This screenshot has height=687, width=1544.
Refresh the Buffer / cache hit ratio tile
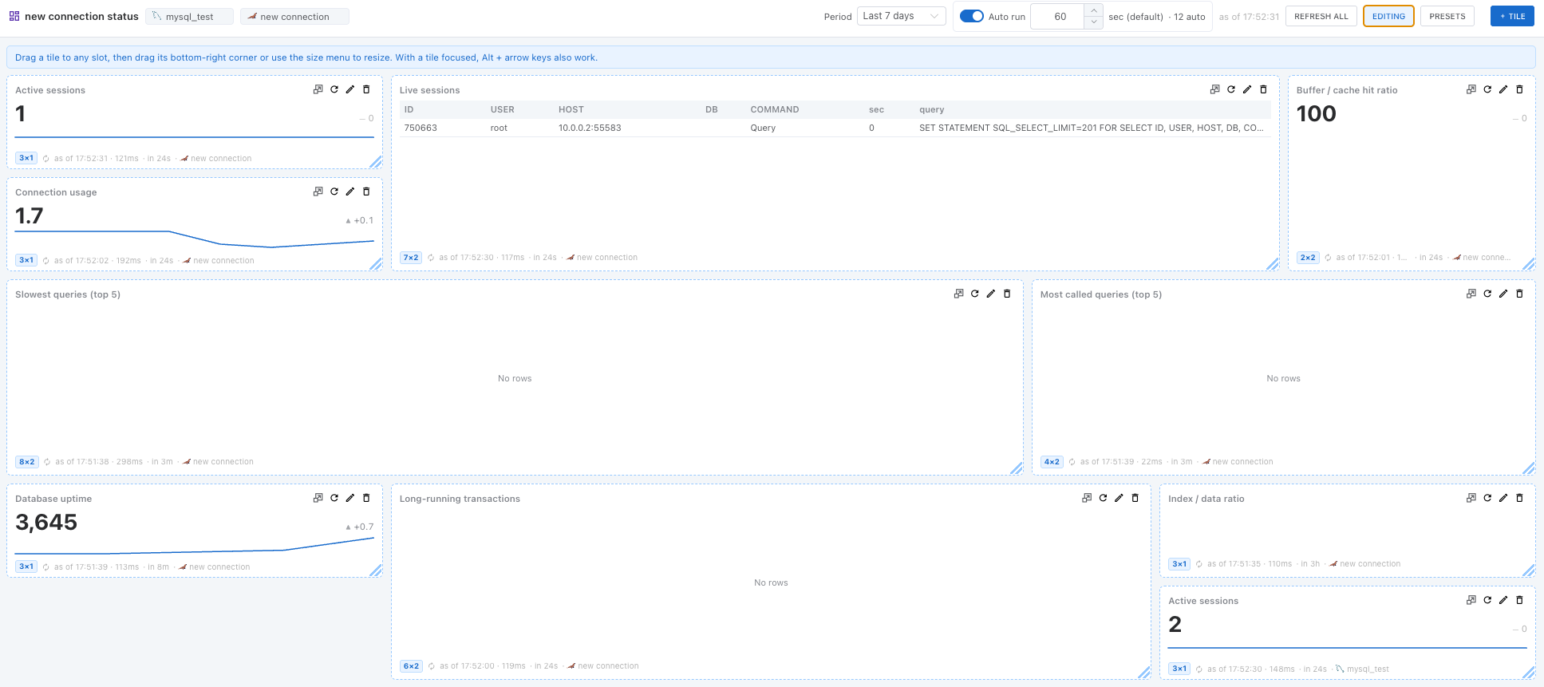pyautogui.click(x=1487, y=89)
